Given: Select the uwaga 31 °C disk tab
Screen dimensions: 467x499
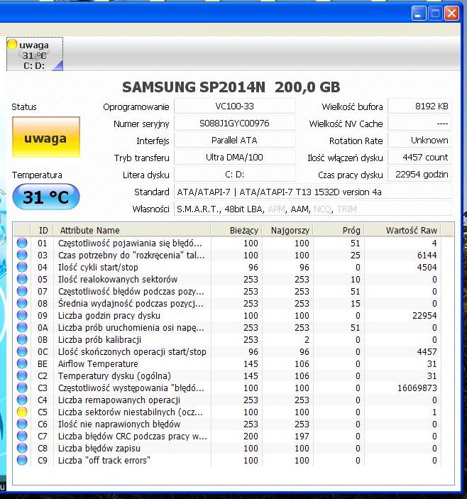Looking at the screenshot, I should tap(35, 54).
